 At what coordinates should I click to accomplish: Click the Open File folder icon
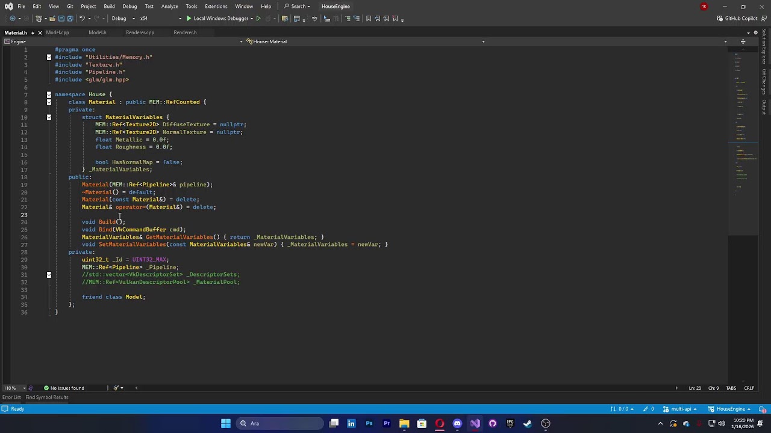tap(52, 19)
